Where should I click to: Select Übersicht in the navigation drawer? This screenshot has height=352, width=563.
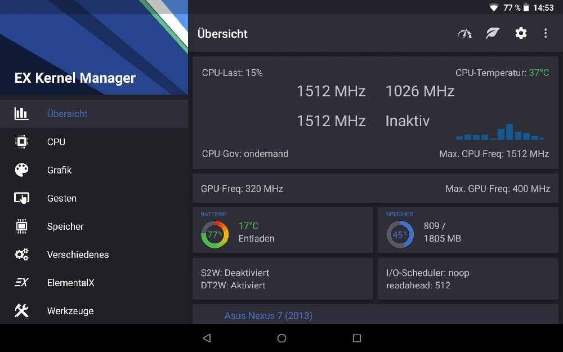tap(94, 114)
